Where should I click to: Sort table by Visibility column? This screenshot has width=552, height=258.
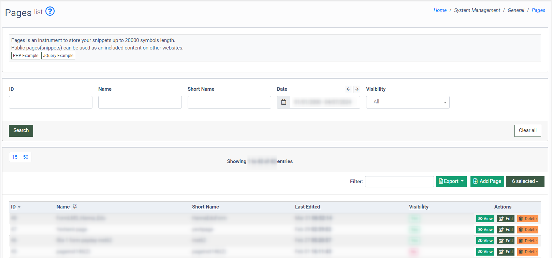[419, 207]
